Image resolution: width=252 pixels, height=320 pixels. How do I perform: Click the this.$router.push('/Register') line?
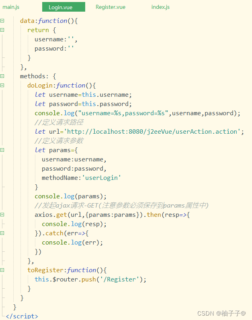click(x=90, y=279)
